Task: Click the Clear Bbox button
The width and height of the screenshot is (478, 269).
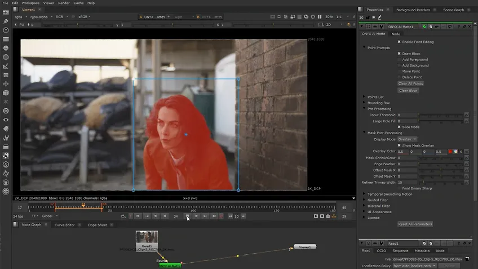Action: 408,91
